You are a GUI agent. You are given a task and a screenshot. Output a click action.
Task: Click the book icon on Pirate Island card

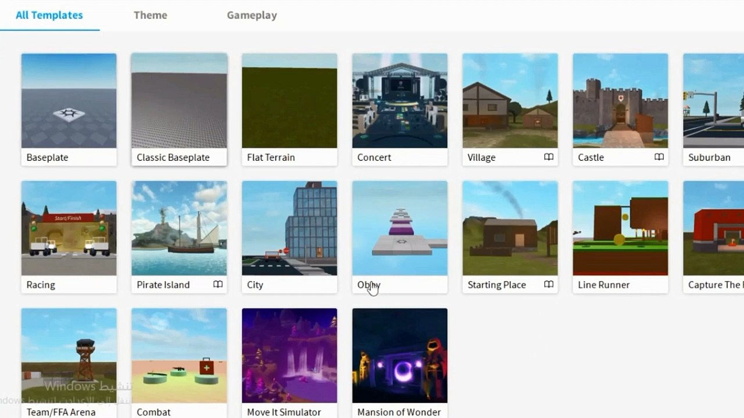(x=218, y=284)
